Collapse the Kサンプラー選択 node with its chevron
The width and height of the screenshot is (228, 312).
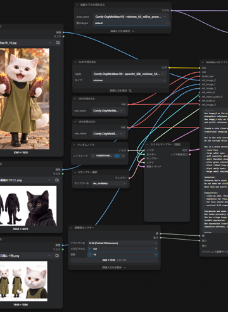[x=75, y=172]
